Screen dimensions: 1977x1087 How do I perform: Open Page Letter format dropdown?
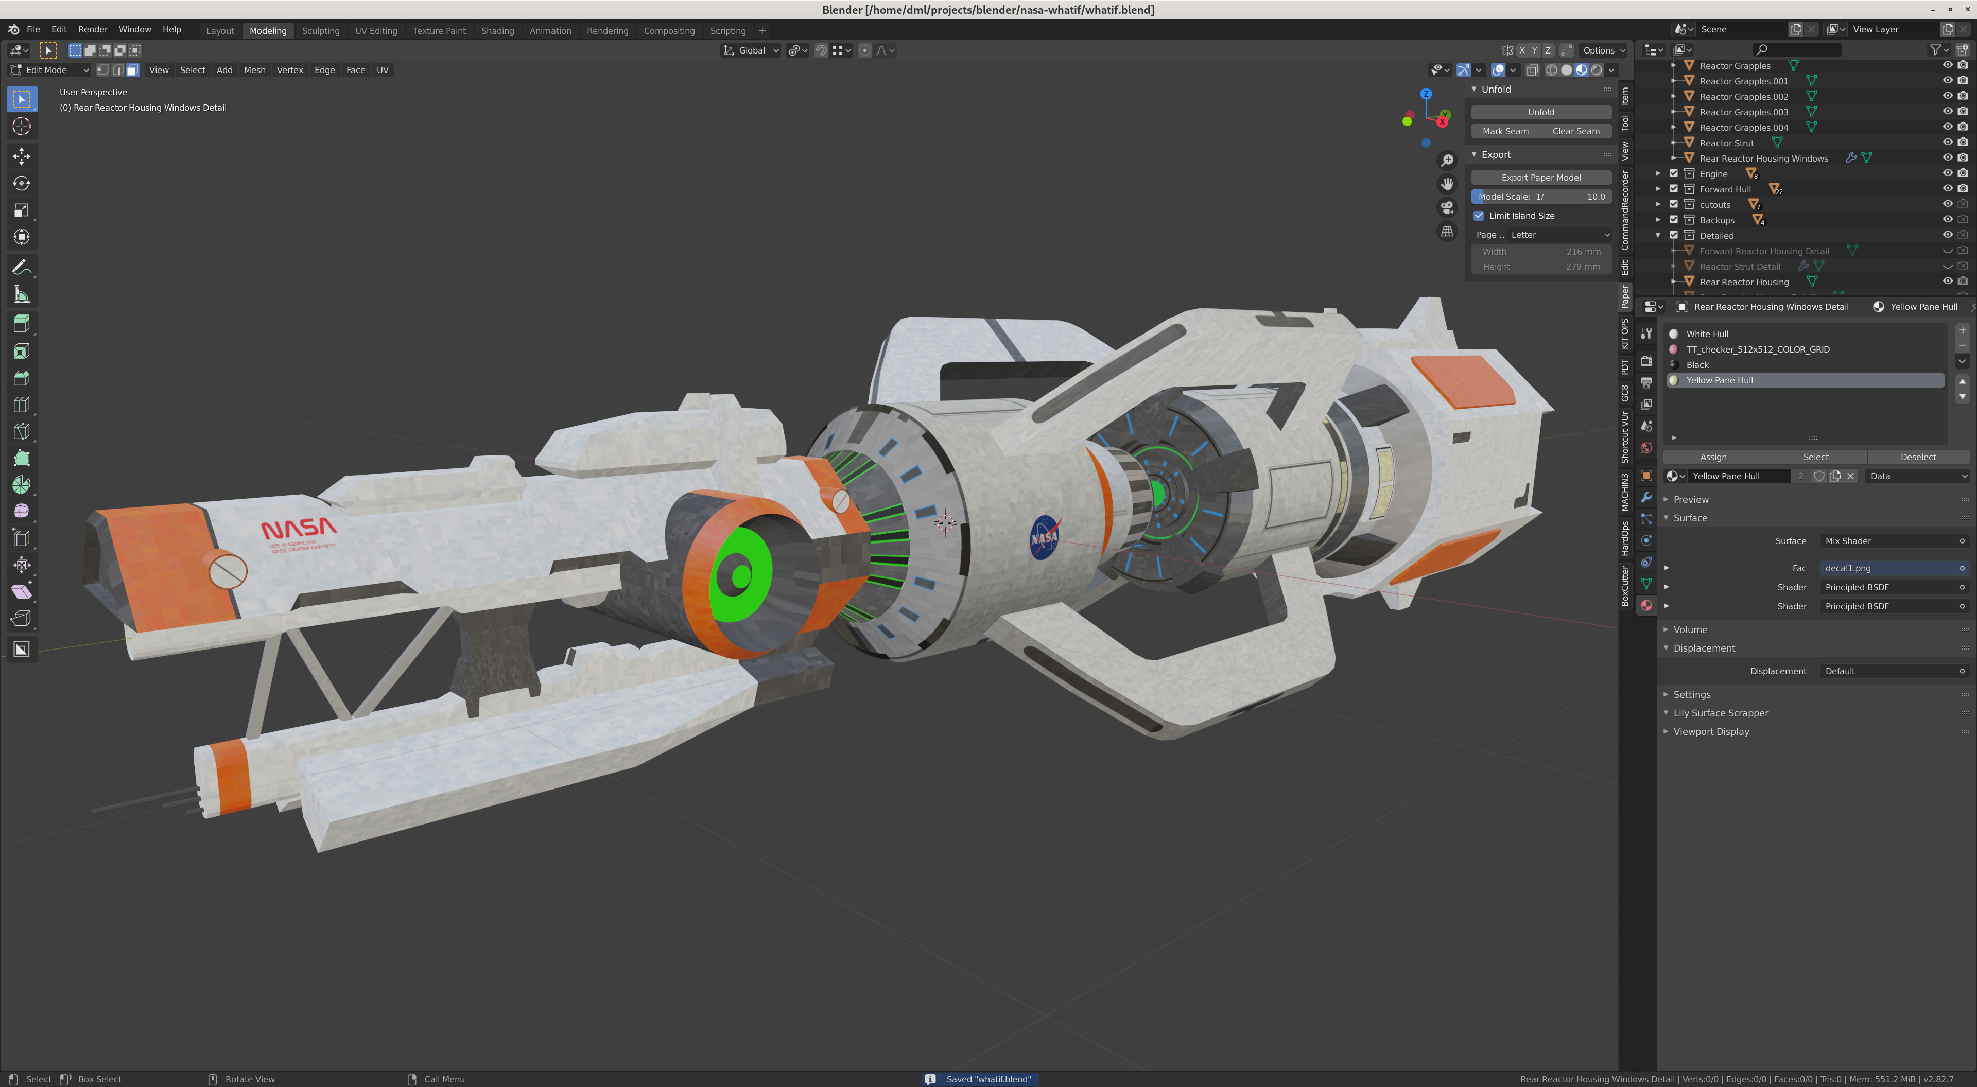(x=1559, y=235)
